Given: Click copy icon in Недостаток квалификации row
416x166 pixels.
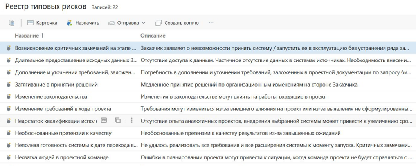Looking at the screenshot, I should coord(118,121).
